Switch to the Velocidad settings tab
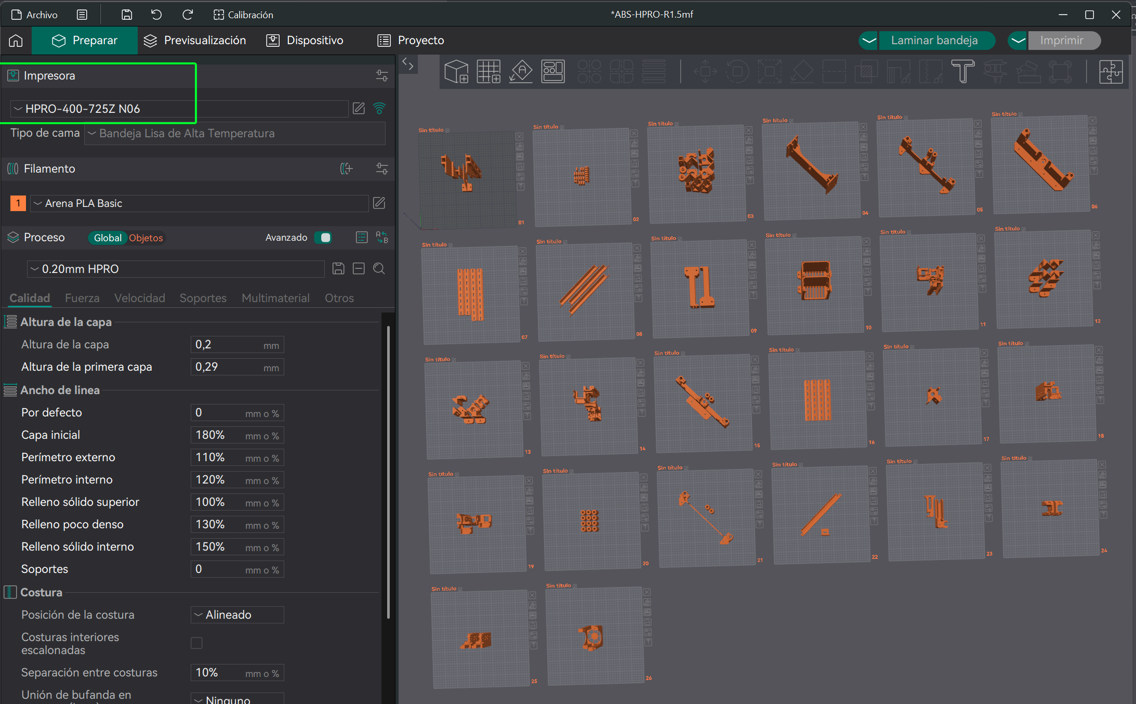 click(x=139, y=298)
